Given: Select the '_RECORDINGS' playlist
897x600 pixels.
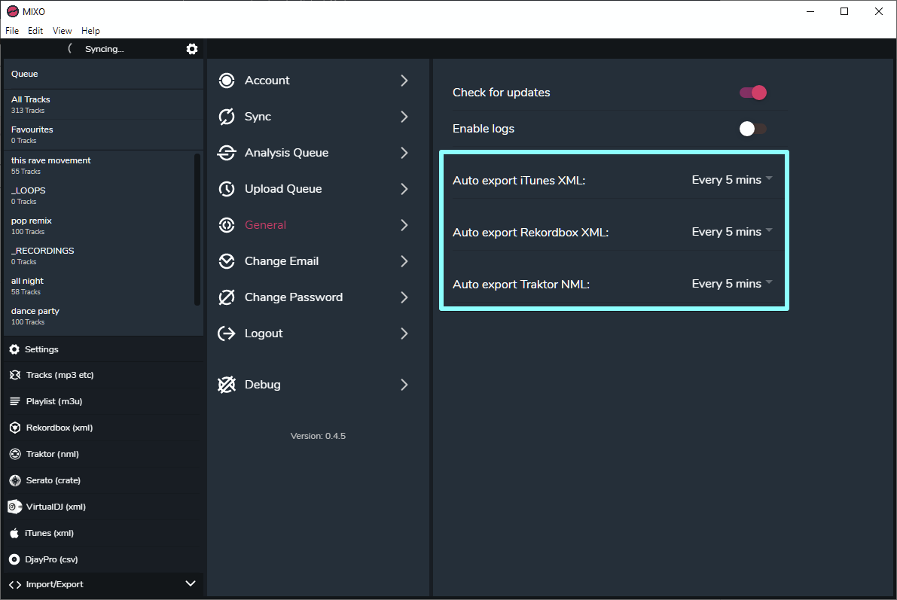Looking at the screenshot, I should point(99,256).
